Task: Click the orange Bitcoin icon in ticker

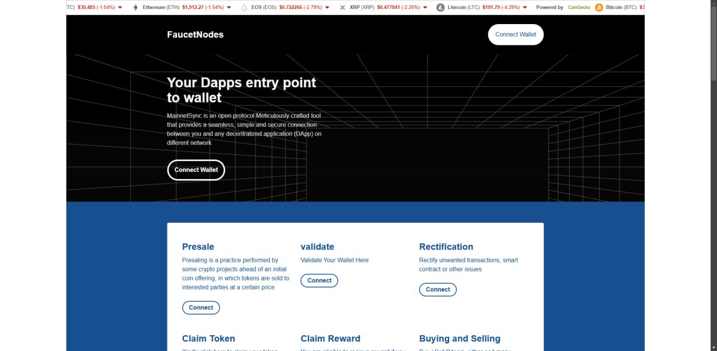Action: click(599, 7)
